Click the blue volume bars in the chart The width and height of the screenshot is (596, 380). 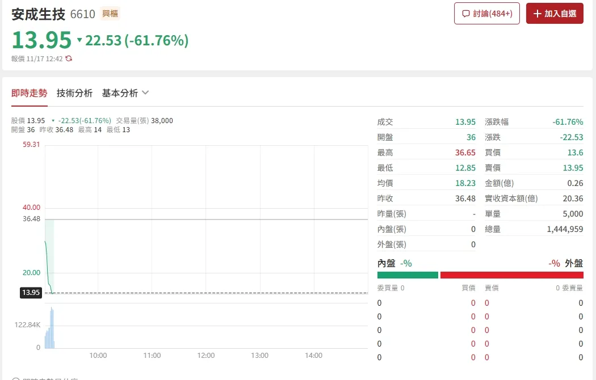51,332
